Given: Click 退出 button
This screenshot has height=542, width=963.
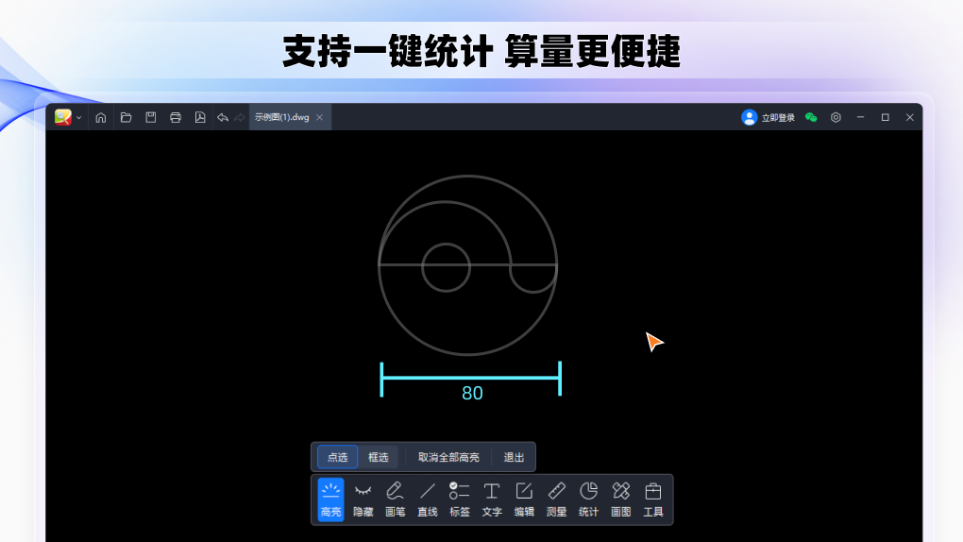Looking at the screenshot, I should click(514, 457).
